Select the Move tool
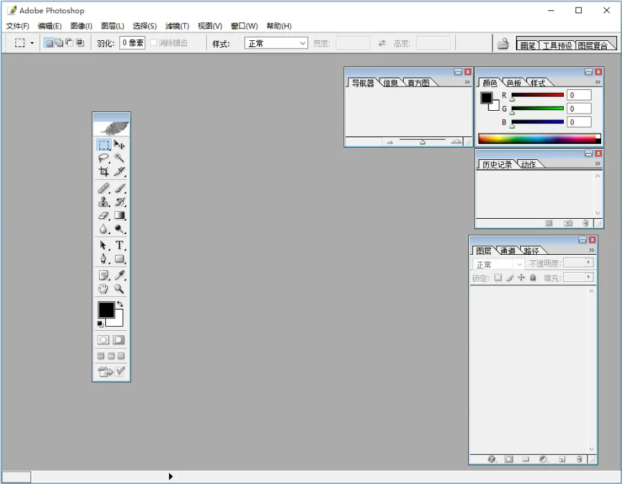The height and width of the screenshot is (484, 622). pyautogui.click(x=118, y=145)
